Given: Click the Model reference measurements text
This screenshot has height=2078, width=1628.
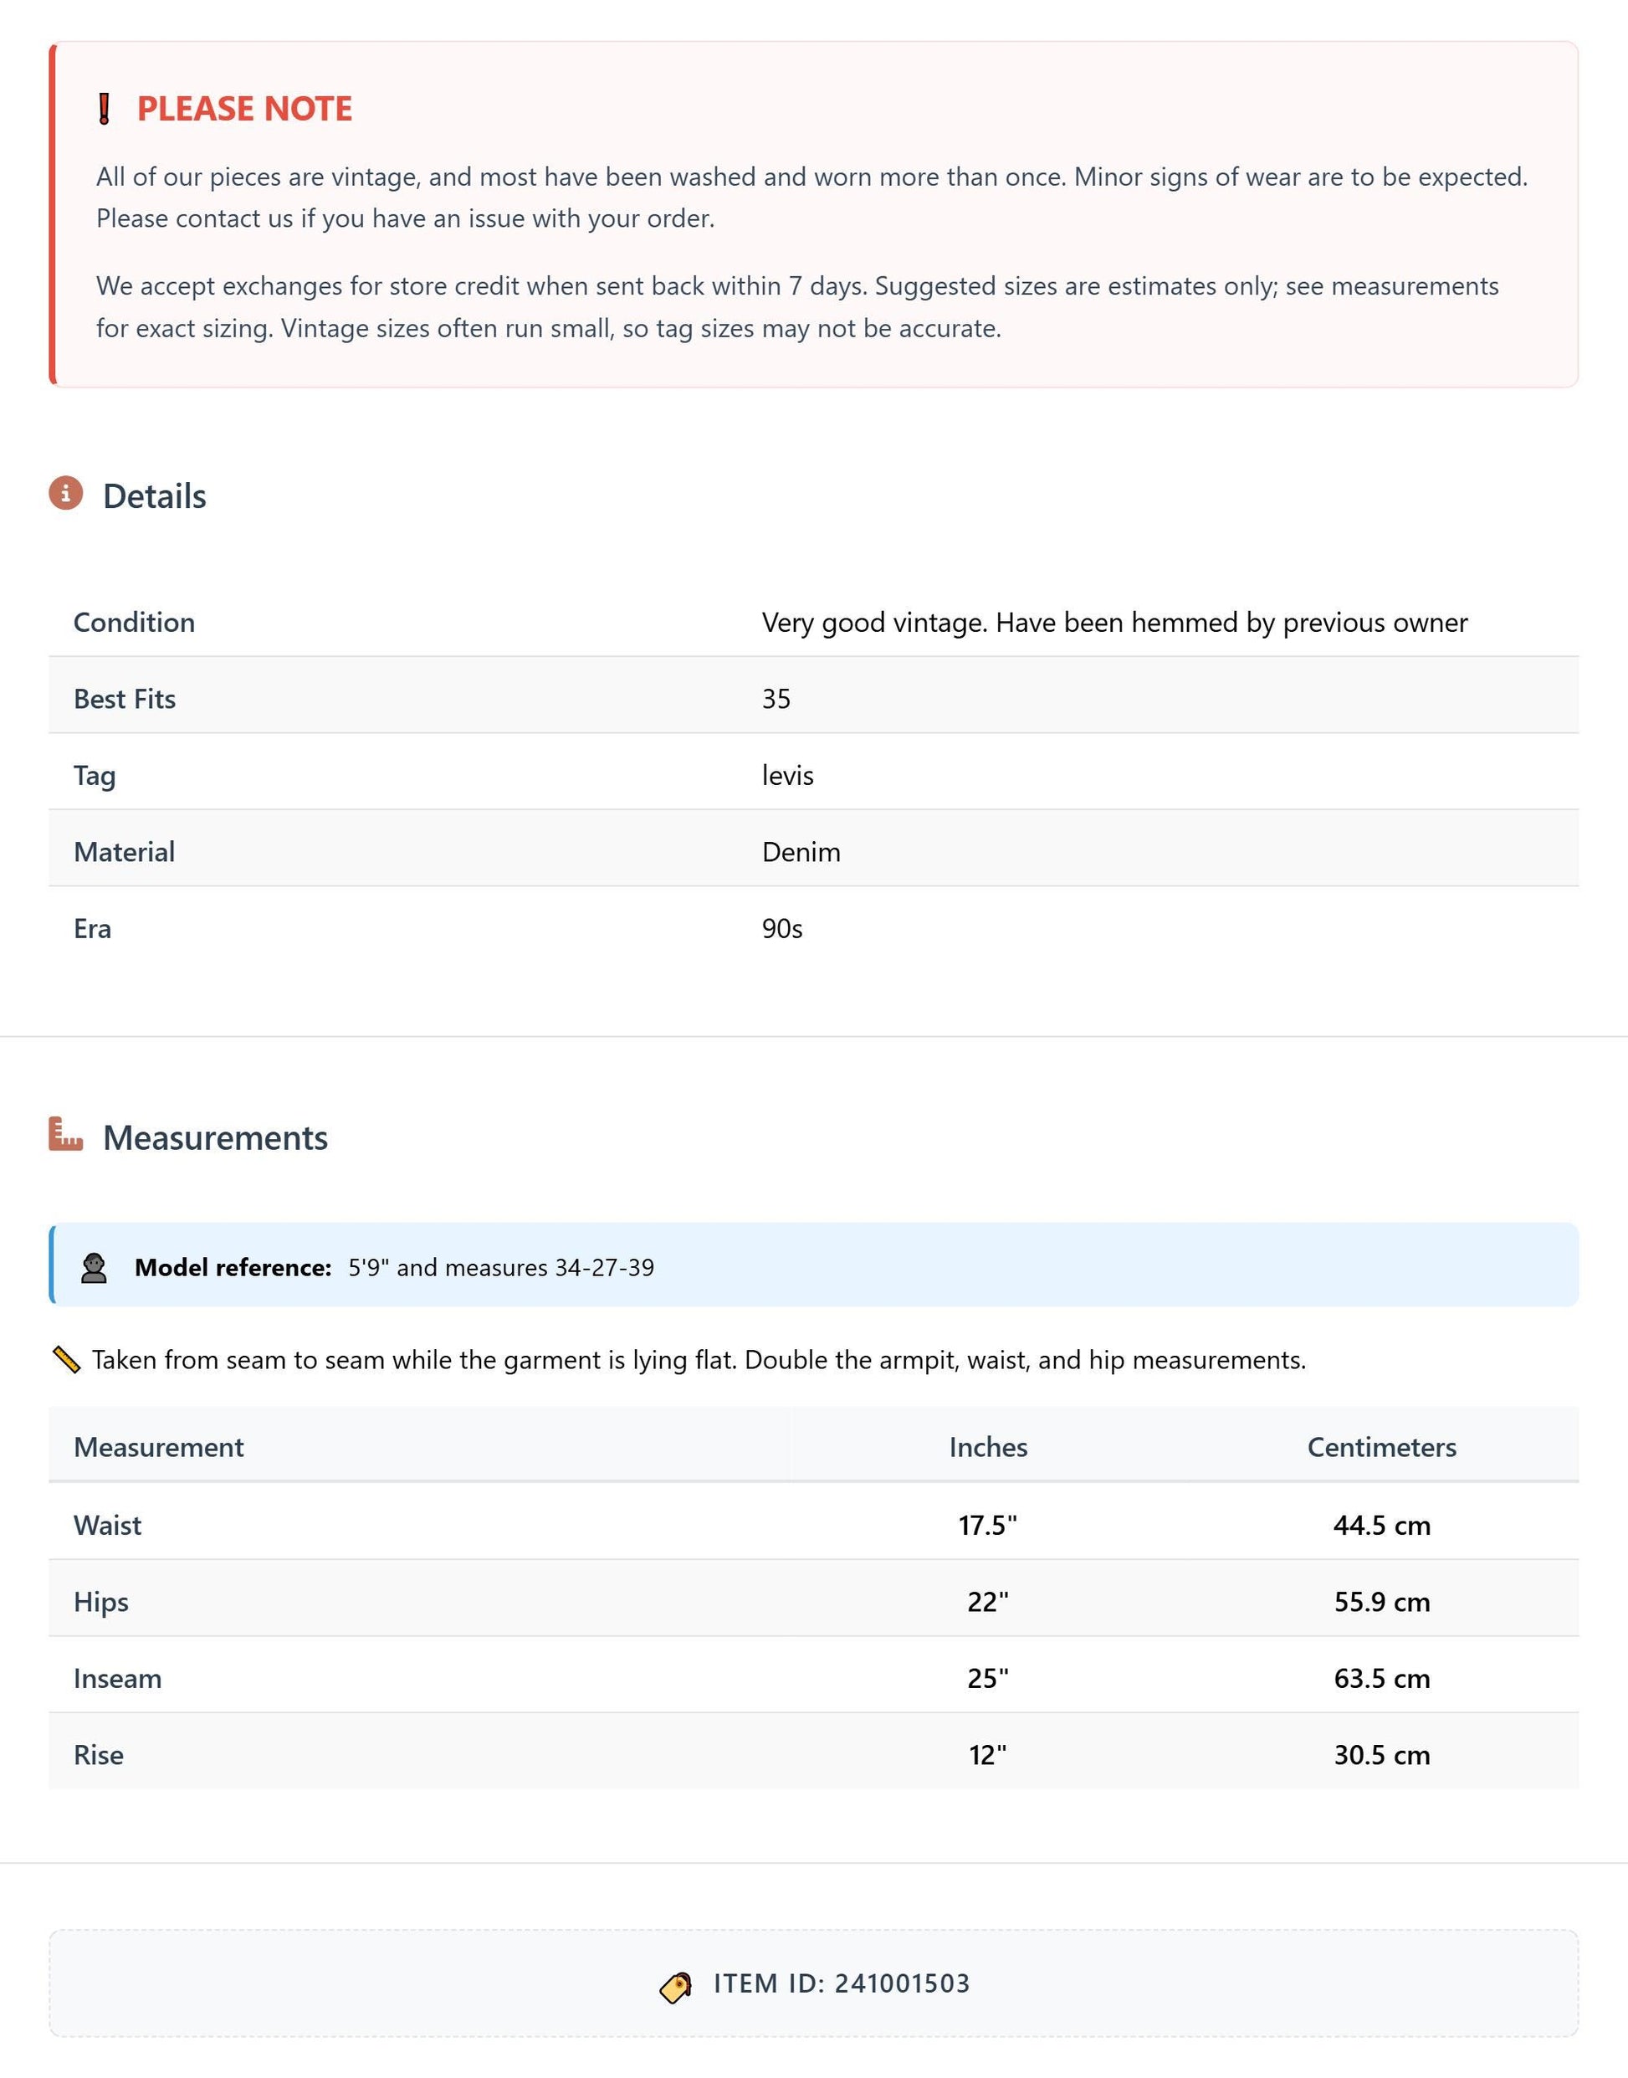Looking at the screenshot, I should 500,1267.
